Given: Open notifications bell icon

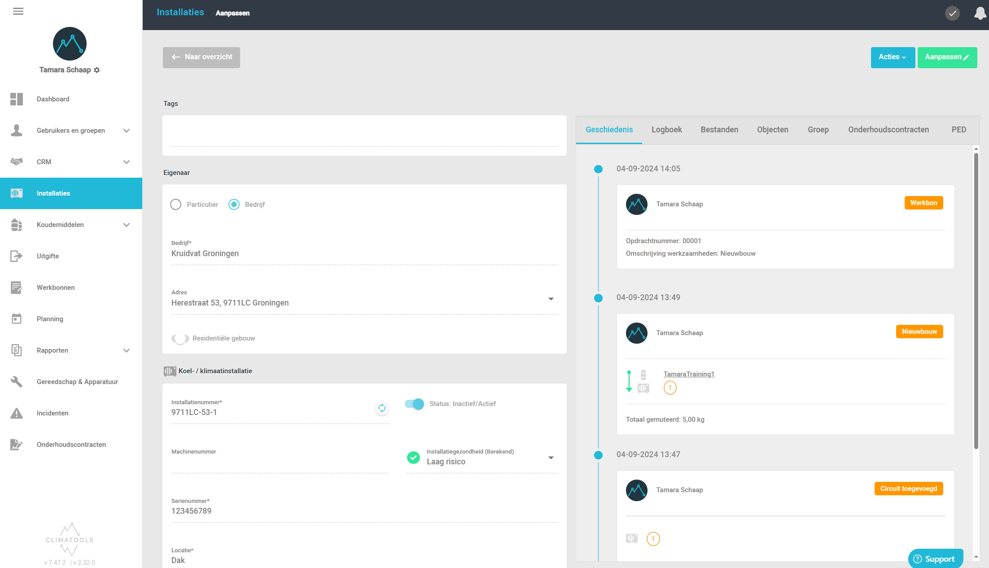Looking at the screenshot, I should 980,13.
